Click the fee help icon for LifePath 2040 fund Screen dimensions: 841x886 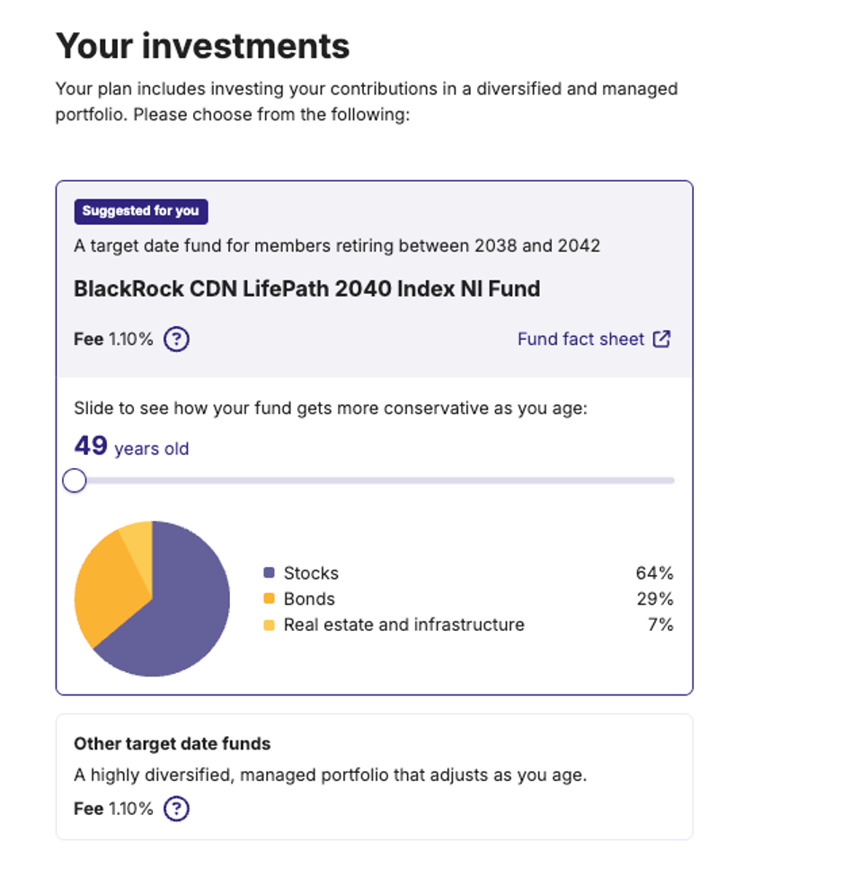[x=176, y=339]
